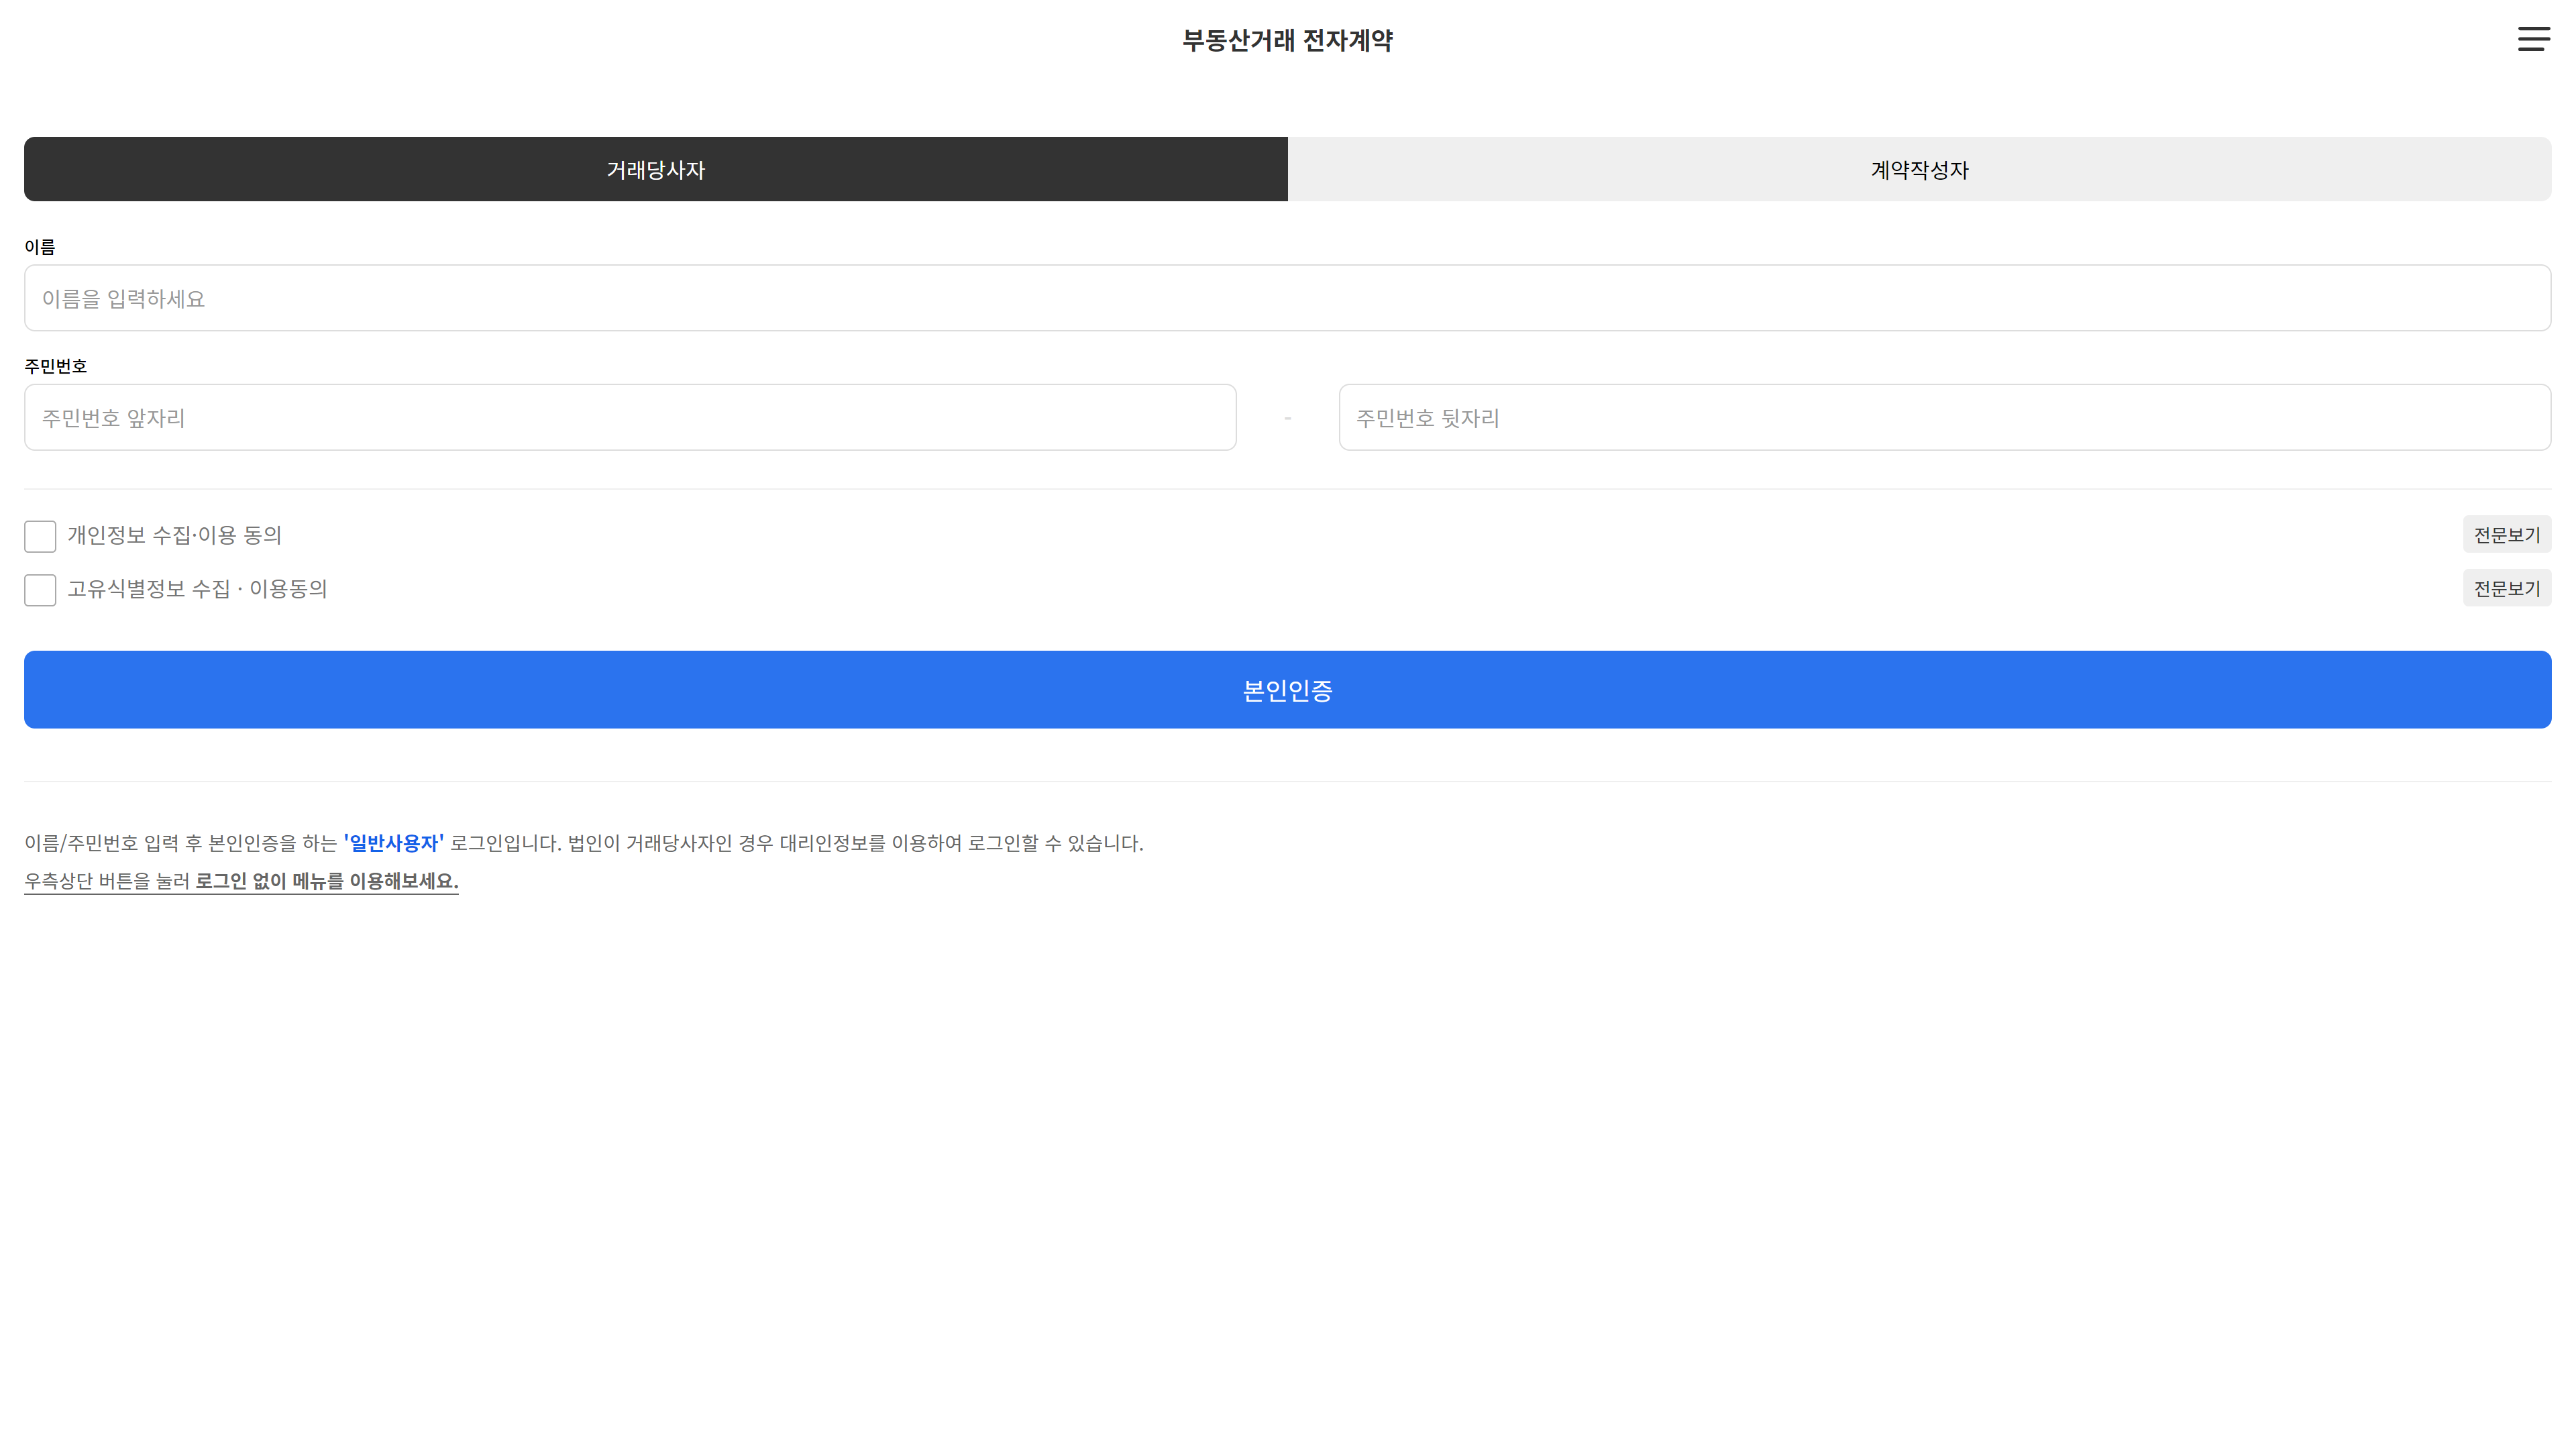
Task: Check the 개인정보 수집·이용 동의 checkbox
Action: (x=40, y=536)
